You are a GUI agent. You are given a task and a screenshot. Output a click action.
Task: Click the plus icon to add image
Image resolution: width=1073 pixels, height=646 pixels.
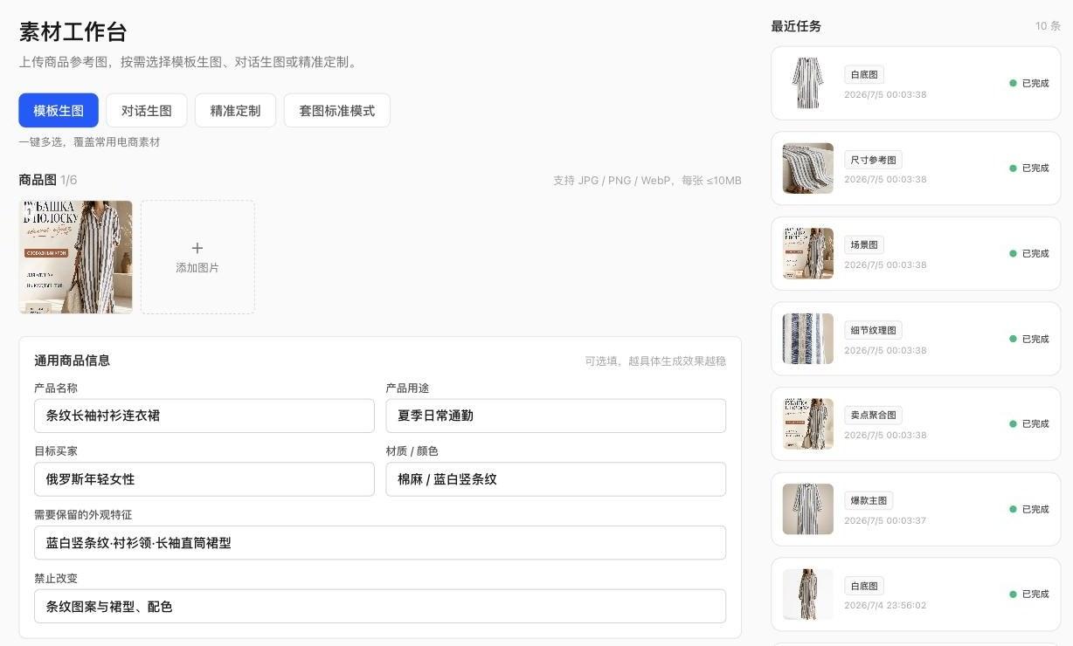point(197,248)
